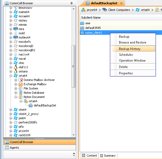
Task: Click the motley64 monitor icon
Action: [16, 37]
